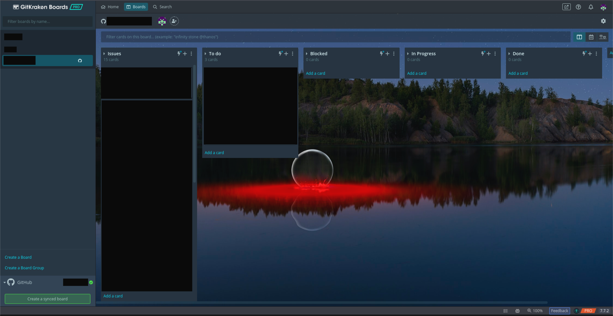This screenshot has width=613, height=316.
Task: Click Add a card in In Progress column
Action: [417, 73]
